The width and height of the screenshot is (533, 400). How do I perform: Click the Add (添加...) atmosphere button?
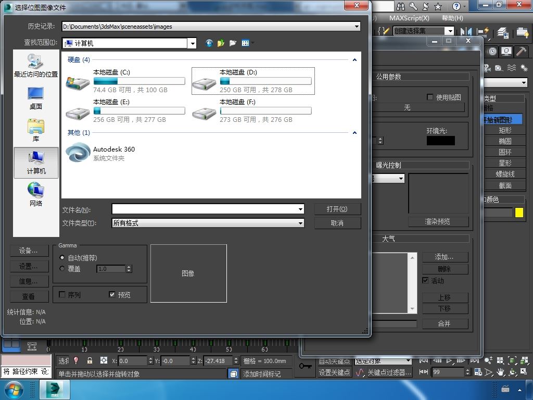click(445, 257)
